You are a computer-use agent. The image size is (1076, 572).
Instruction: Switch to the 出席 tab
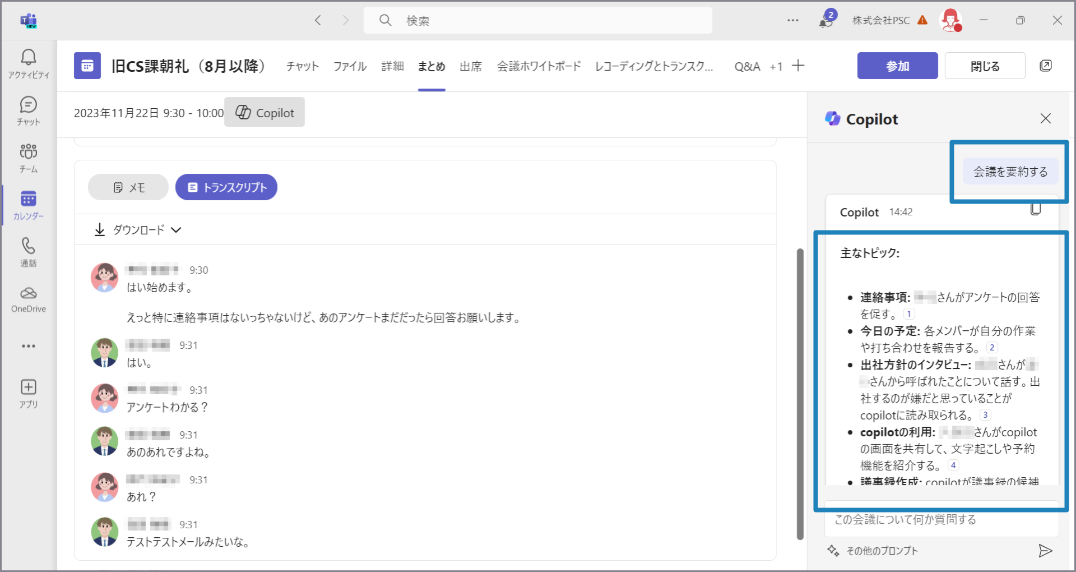point(470,66)
